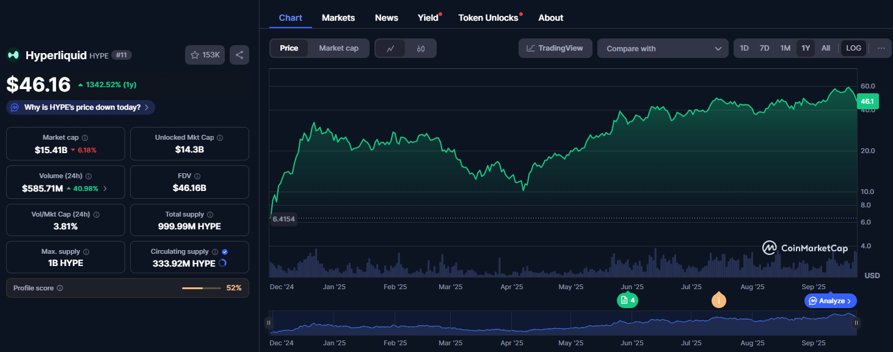This screenshot has width=893, height=352.
Task: Click the $46.16B FDV value
Action: [189, 188]
